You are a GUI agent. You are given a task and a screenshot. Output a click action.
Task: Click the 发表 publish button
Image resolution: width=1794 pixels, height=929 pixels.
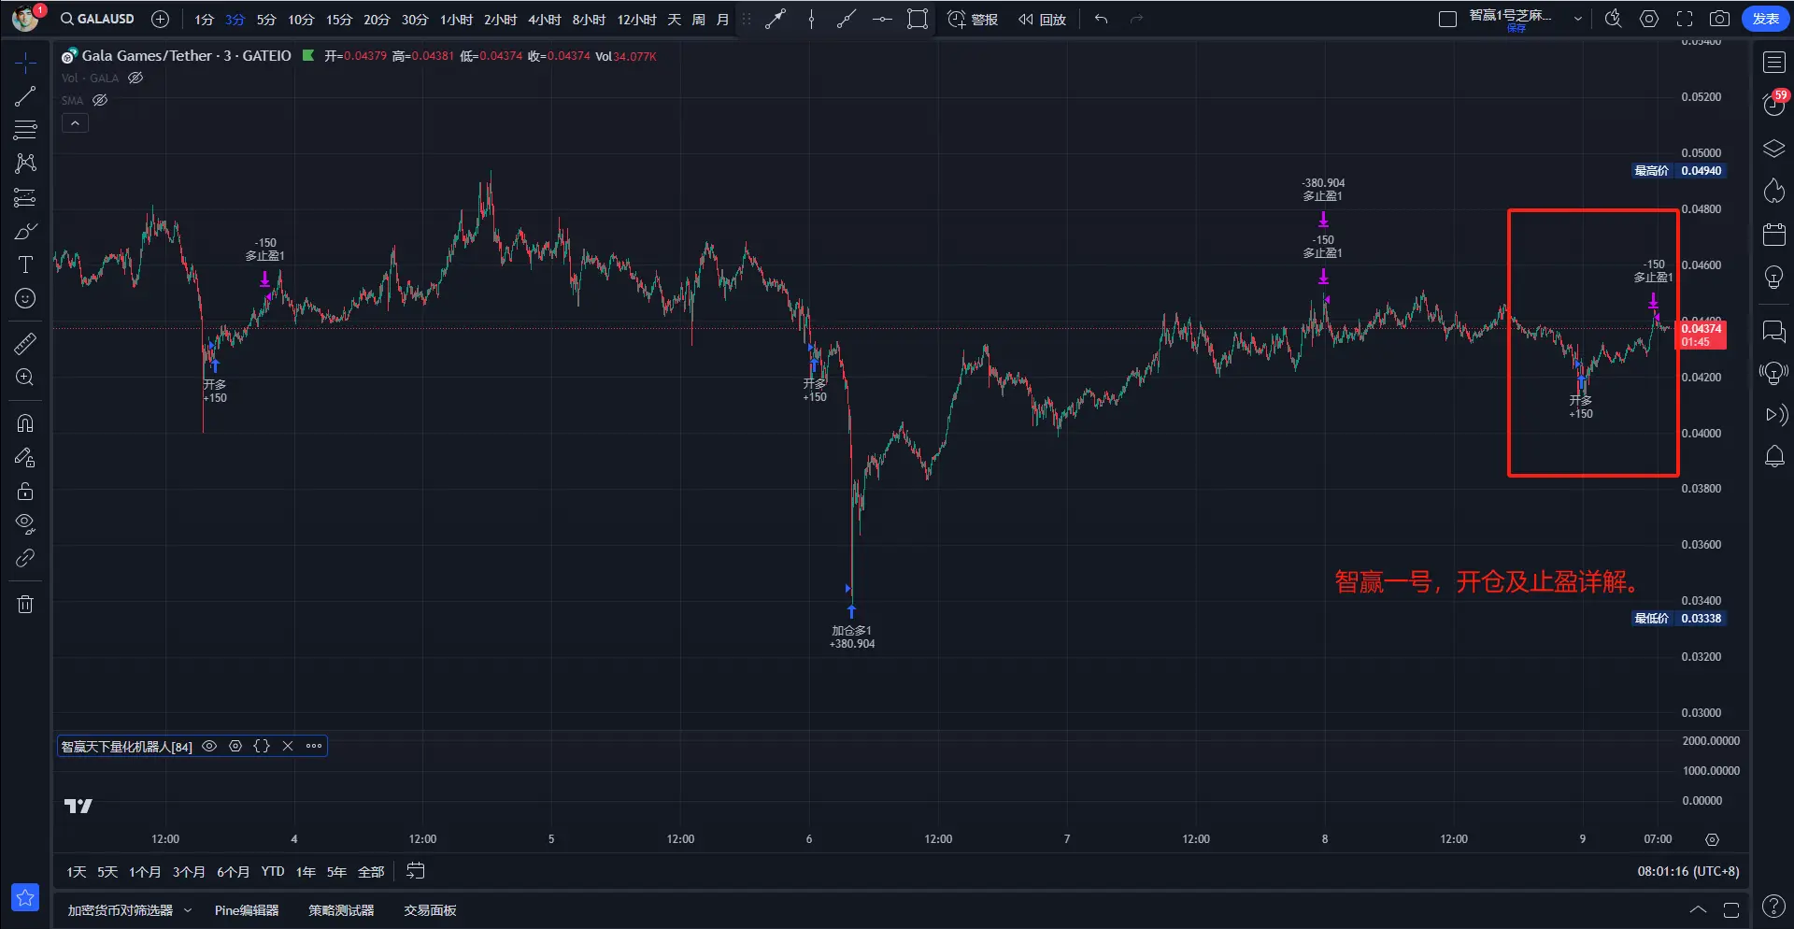point(1765,19)
